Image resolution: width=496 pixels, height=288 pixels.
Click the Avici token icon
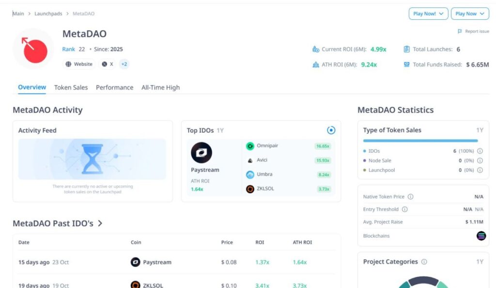250,160
